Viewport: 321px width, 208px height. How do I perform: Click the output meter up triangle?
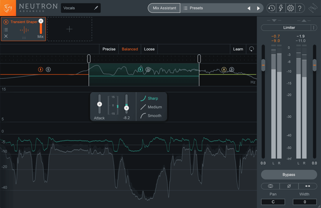pyautogui.click(x=304, y=21)
